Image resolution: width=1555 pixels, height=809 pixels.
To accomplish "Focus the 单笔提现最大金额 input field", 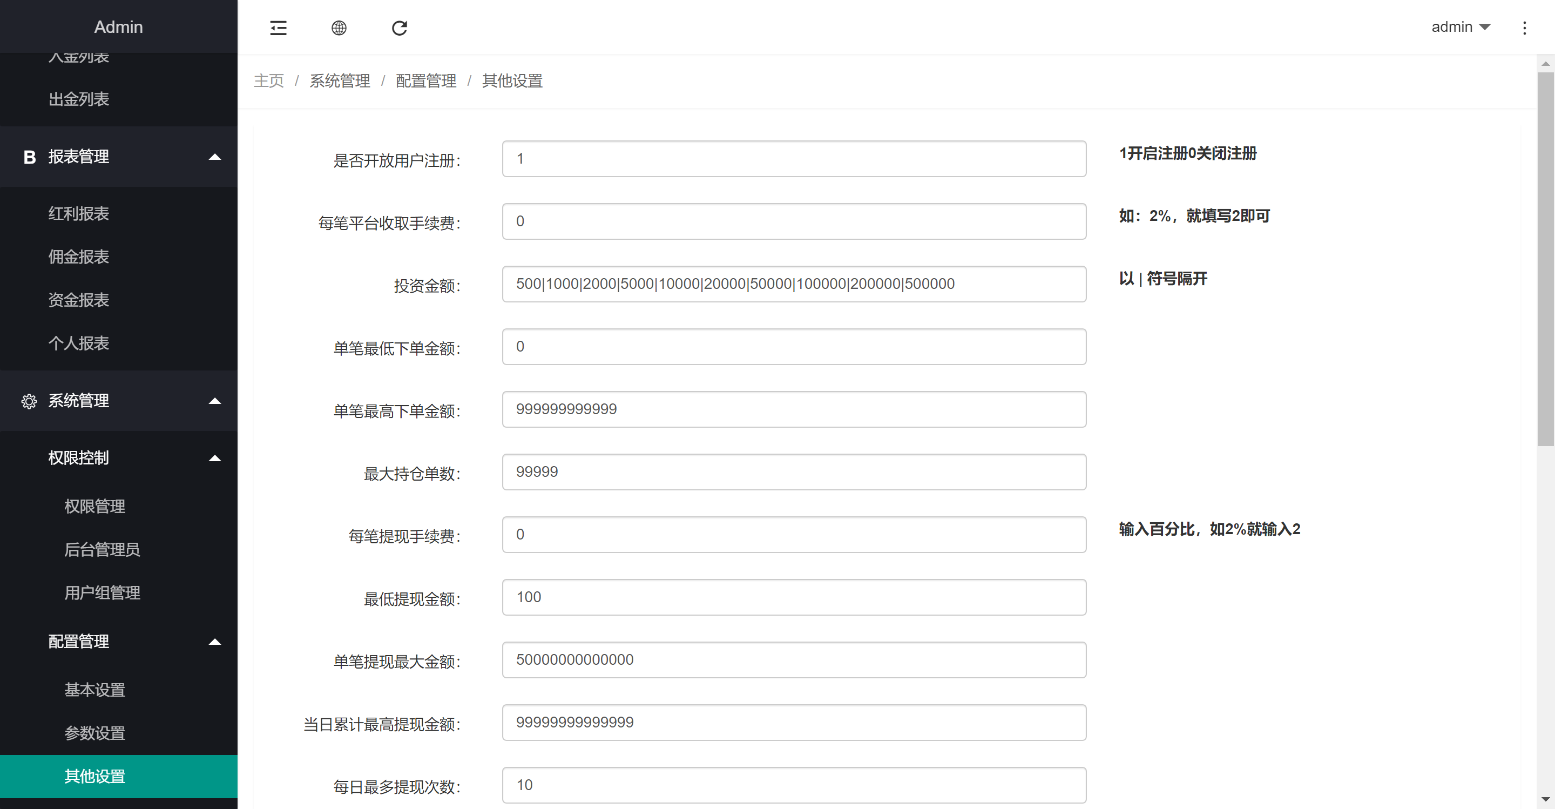I will [x=794, y=660].
